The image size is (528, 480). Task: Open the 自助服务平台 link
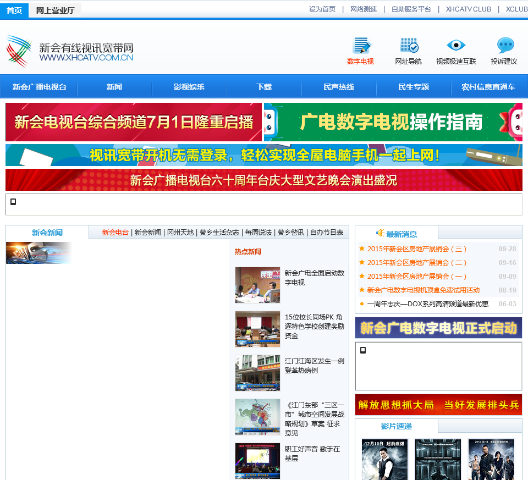(411, 9)
